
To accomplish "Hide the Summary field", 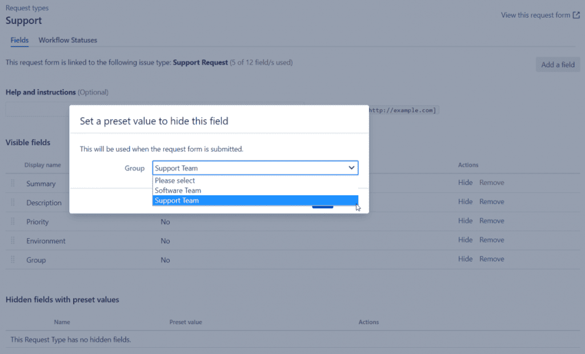I will point(465,183).
